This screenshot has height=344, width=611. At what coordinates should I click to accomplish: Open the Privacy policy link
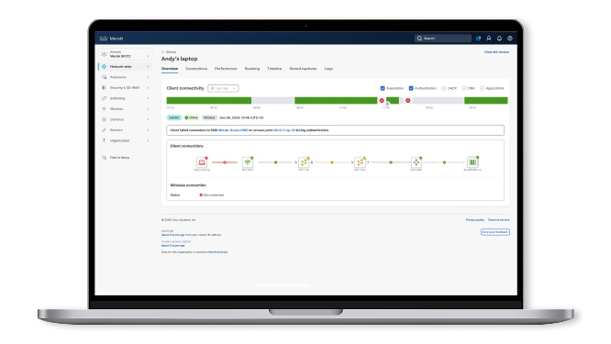click(475, 220)
